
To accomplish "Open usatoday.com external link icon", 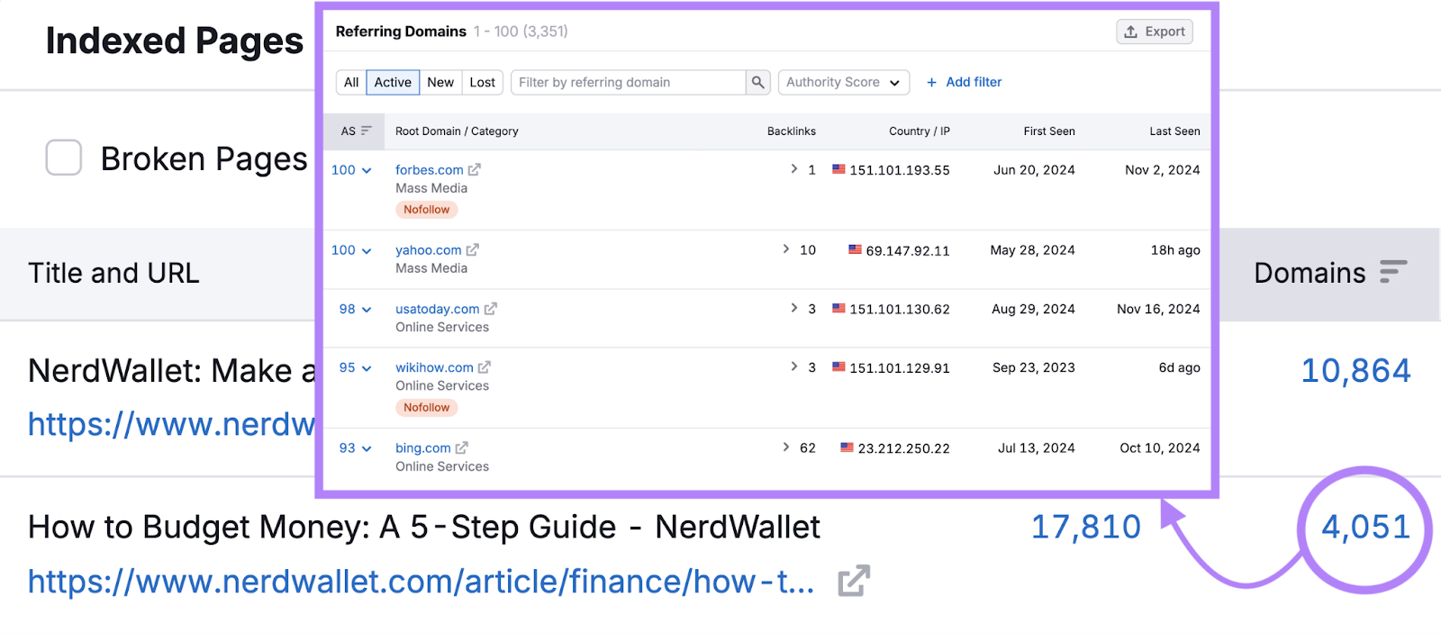I will click(491, 309).
